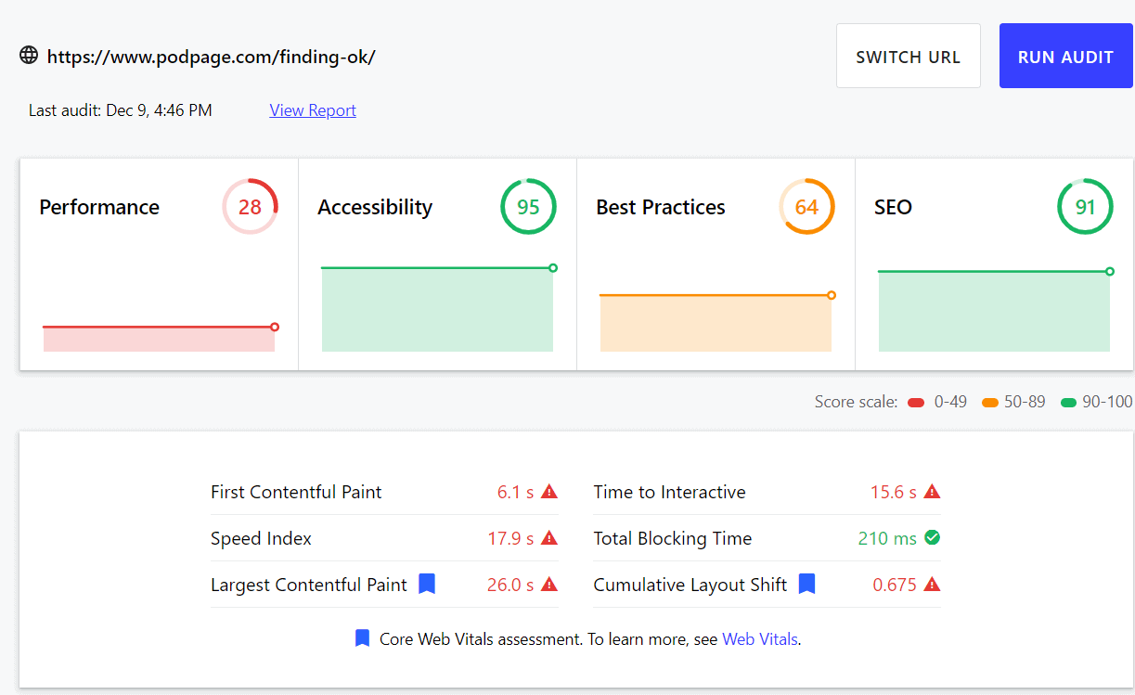
Task: Click the green 90-100 score scale marker
Action: pyautogui.click(x=1068, y=403)
